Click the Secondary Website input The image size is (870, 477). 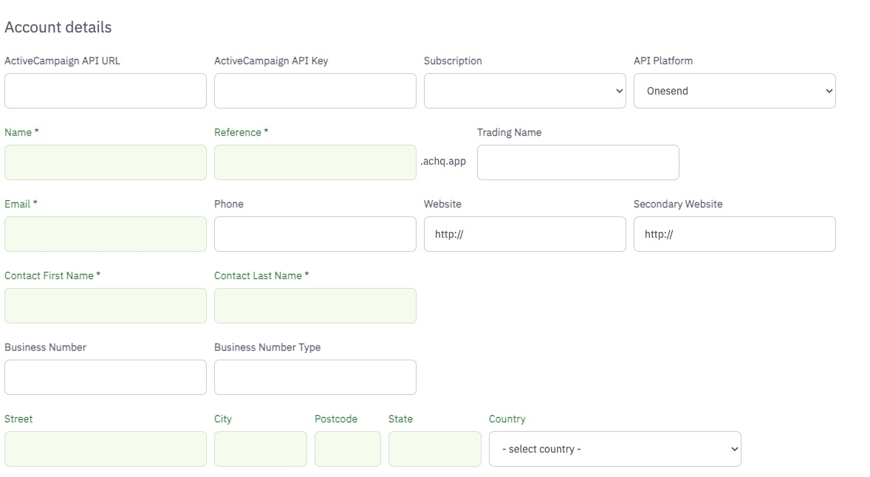tap(734, 234)
